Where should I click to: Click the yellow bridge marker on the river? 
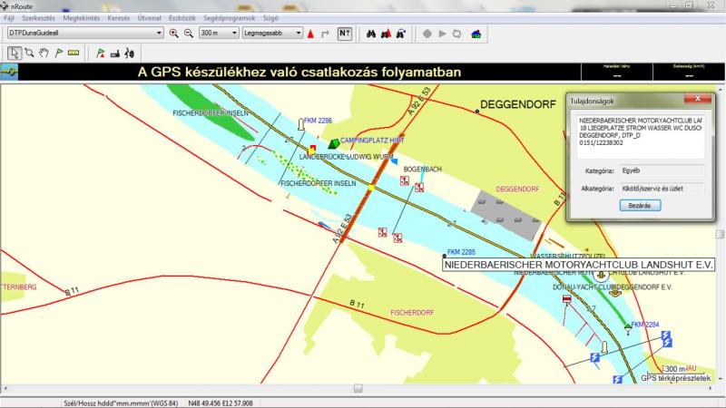pyautogui.click(x=371, y=188)
